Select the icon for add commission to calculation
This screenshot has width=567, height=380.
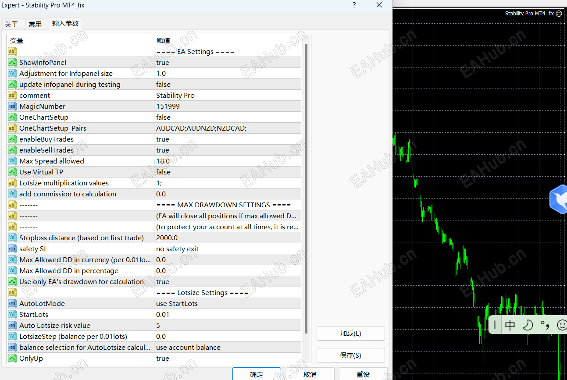(12, 194)
